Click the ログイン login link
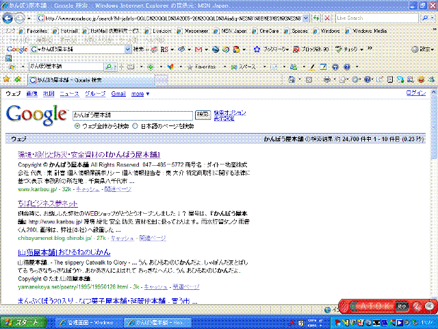Image resolution: width=438 pixels, height=329 pixels. click(416, 93)
